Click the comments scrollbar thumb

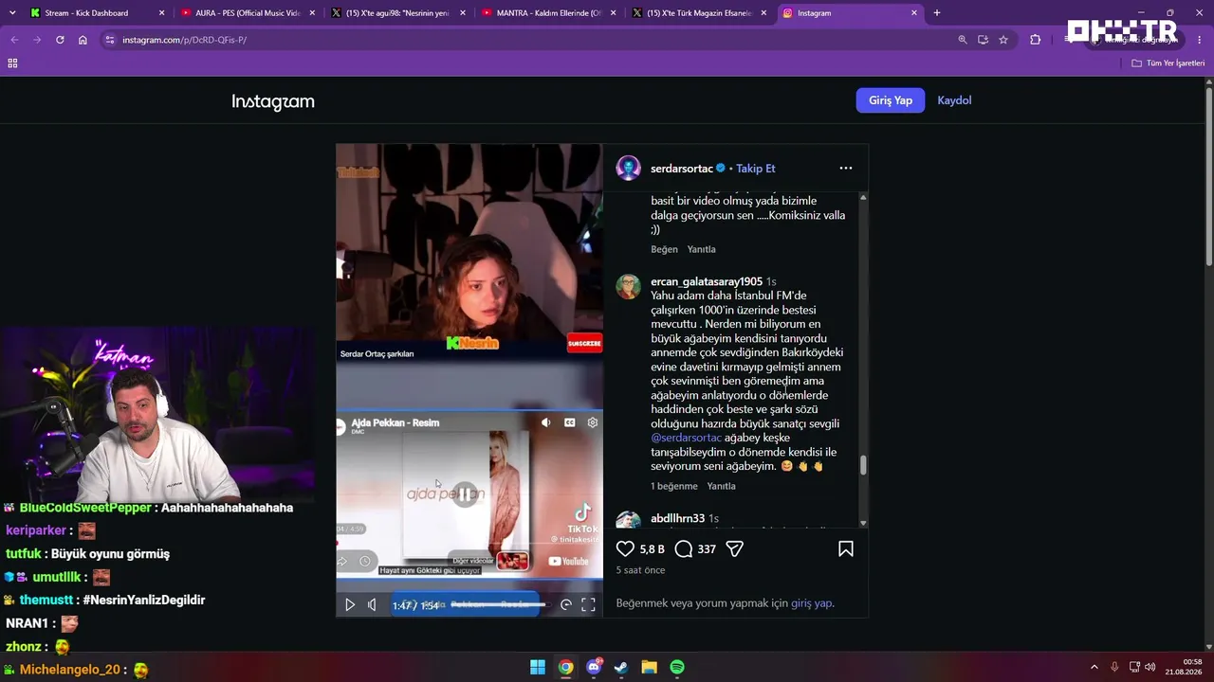coord(863,465)
